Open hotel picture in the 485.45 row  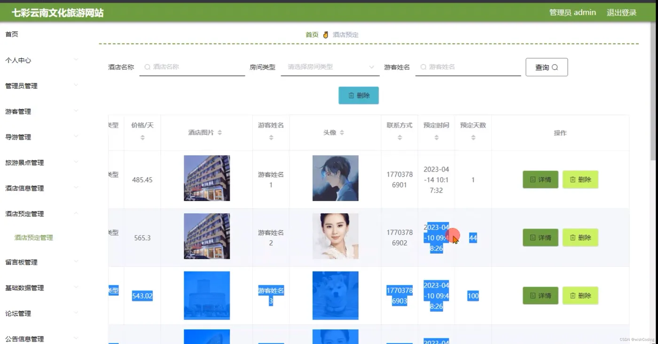point(207,178)
